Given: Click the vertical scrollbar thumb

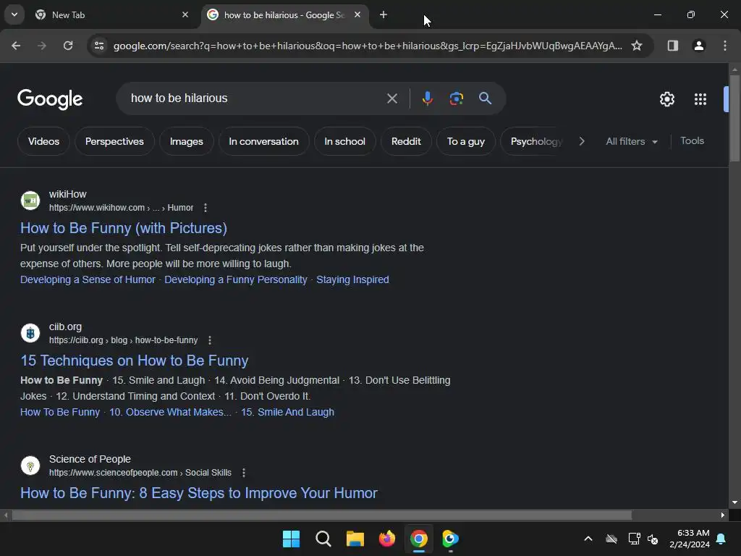Looking at the screenshot, I should 734,118.
